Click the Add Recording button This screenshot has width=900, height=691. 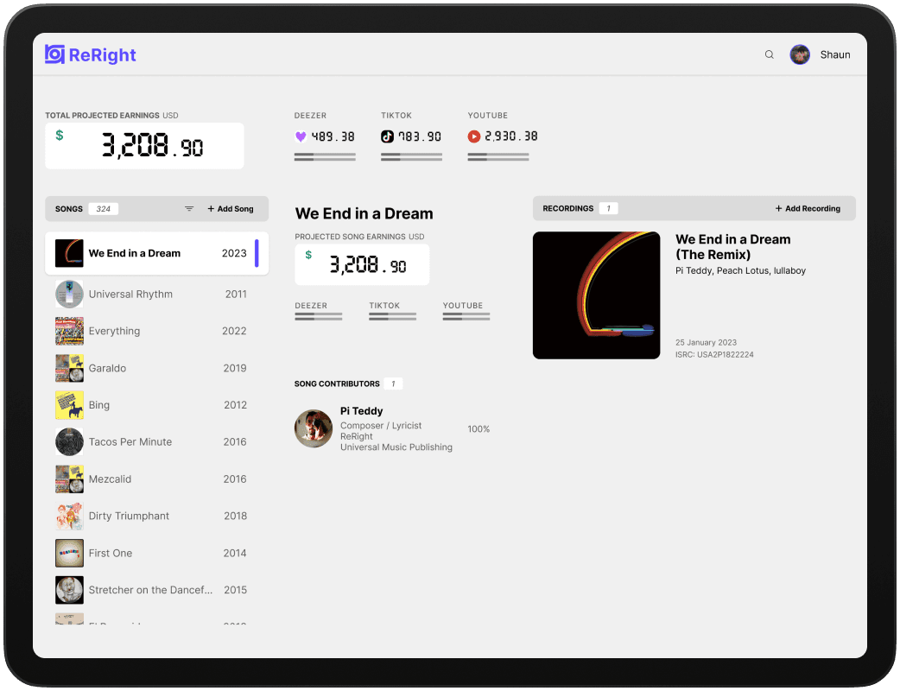(807, 208)
